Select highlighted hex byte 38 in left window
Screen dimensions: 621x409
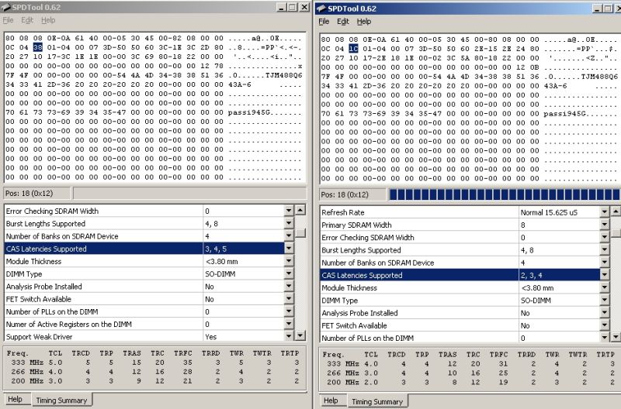point(37,47)
